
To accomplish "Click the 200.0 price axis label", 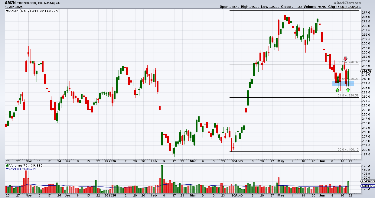I will (x=366, y=150).
